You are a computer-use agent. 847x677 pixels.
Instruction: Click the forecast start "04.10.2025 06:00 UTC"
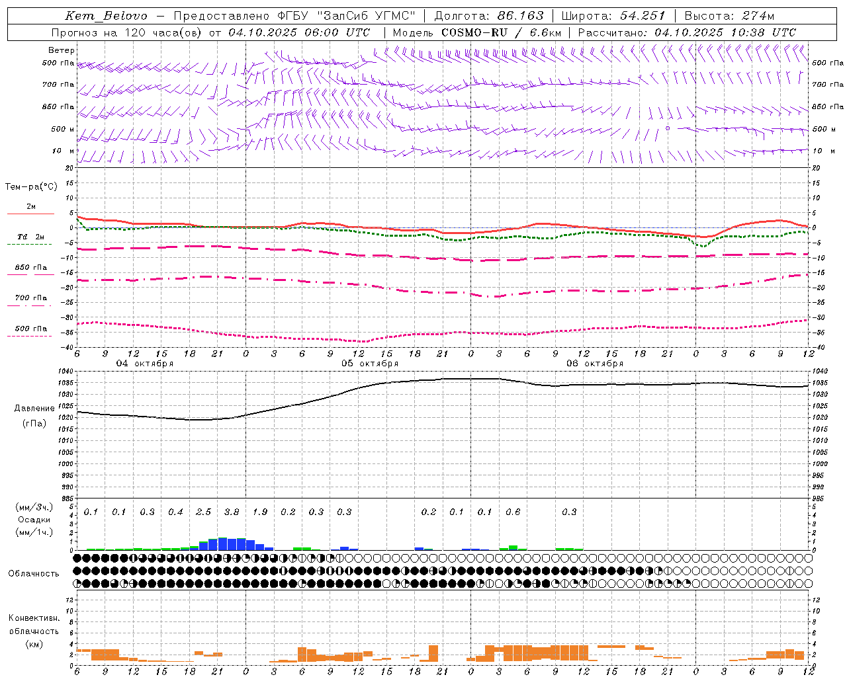point(299,32)
